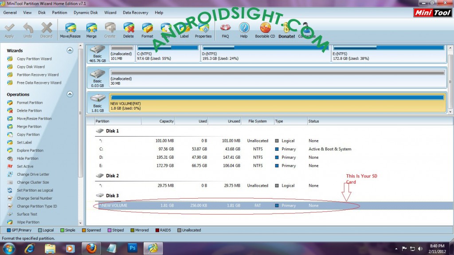The height and width of the screenshot is (255, 454).
Task: Select Hide Partition operation
Action: [27, 158]
